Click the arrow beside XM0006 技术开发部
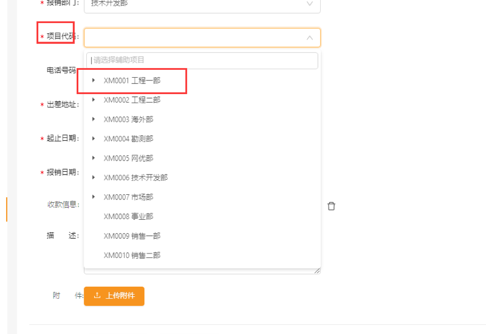 point(94,177)
